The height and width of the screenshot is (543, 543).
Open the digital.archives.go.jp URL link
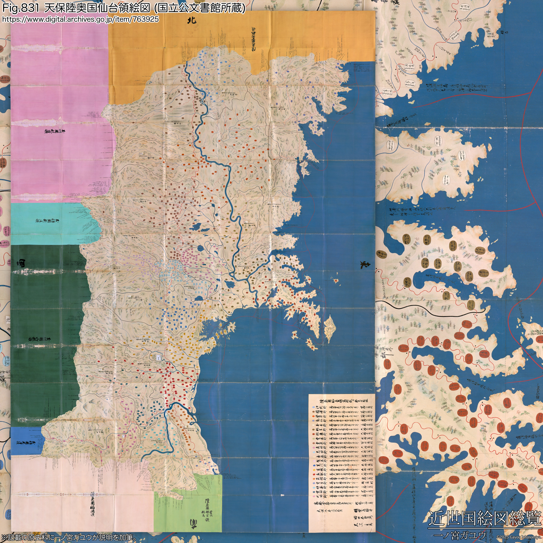(x=80, y=19)
